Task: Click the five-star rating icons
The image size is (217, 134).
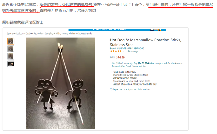Action: 116,51
